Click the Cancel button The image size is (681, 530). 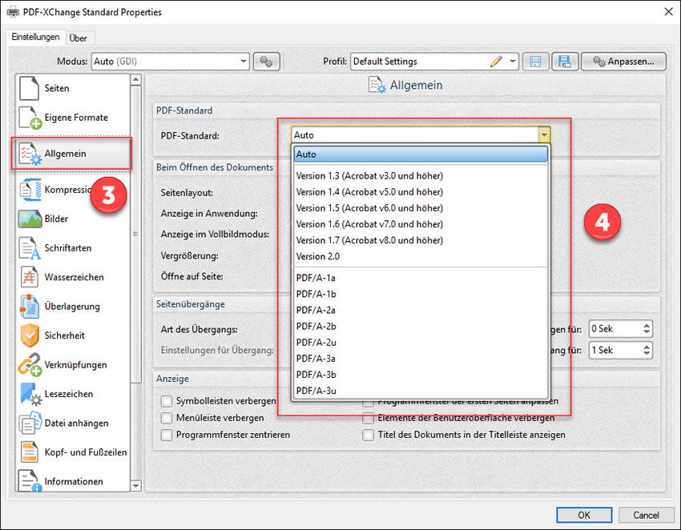pyautogui.click(x=646, y=515)
